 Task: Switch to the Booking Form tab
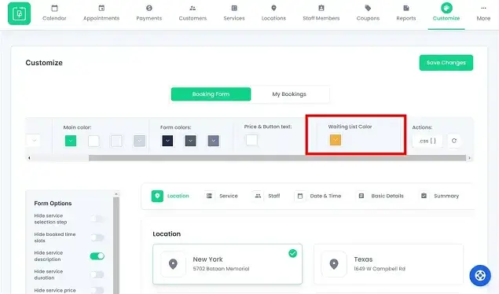pyautogui.click(x=211, y=94)
